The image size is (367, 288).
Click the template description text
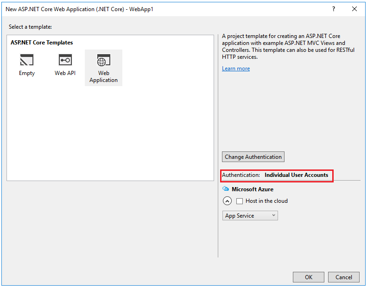pyautogui.click(x=288, y=46)
